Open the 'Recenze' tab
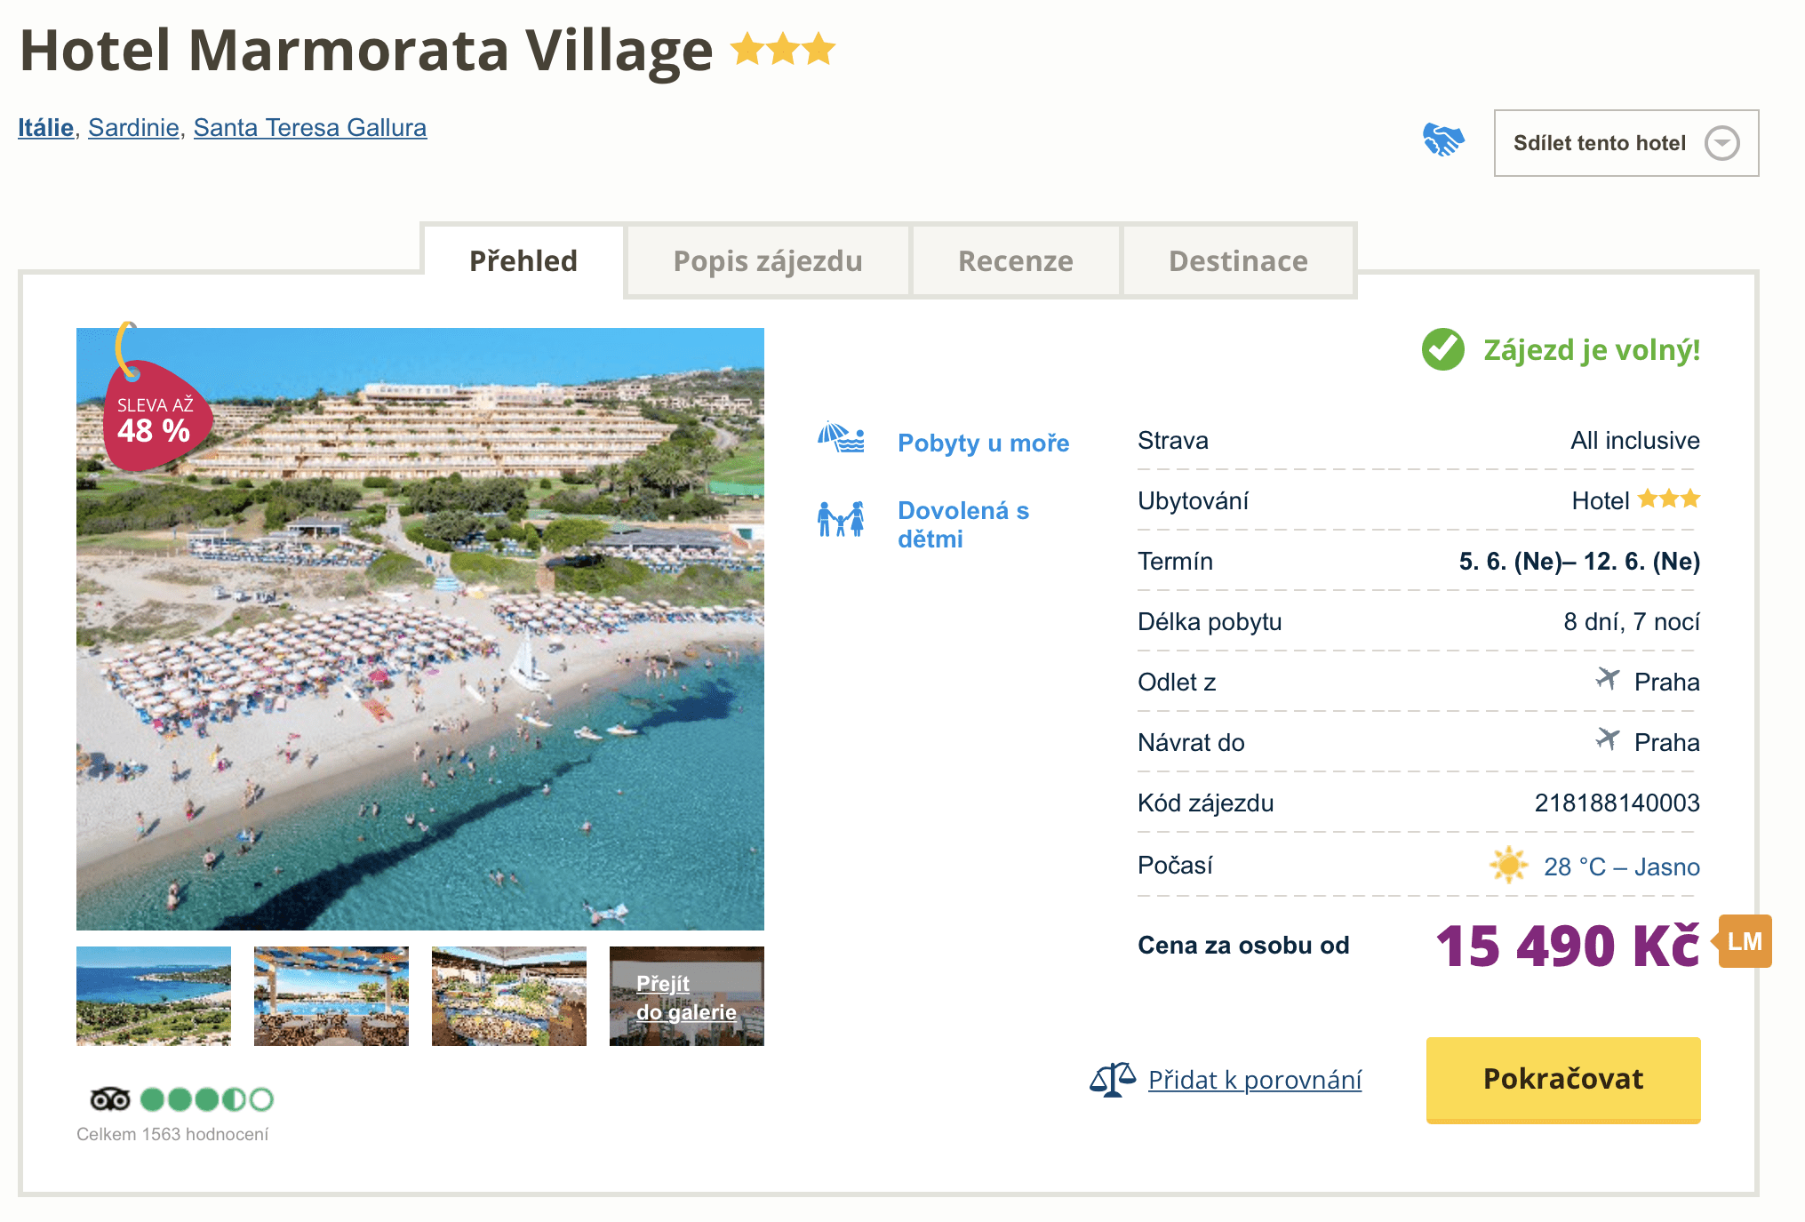Image resolution: width=1805 pixels, height=1222 pixels. click(x=1015, y=261)
